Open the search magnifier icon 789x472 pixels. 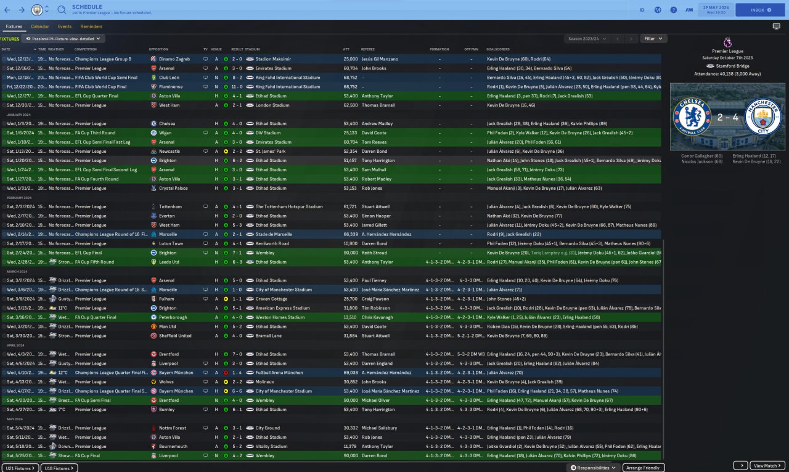(62, 10)
